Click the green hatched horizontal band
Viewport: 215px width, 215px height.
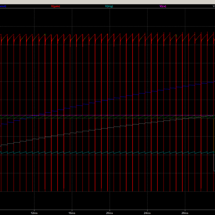click(x=107, y=117)
